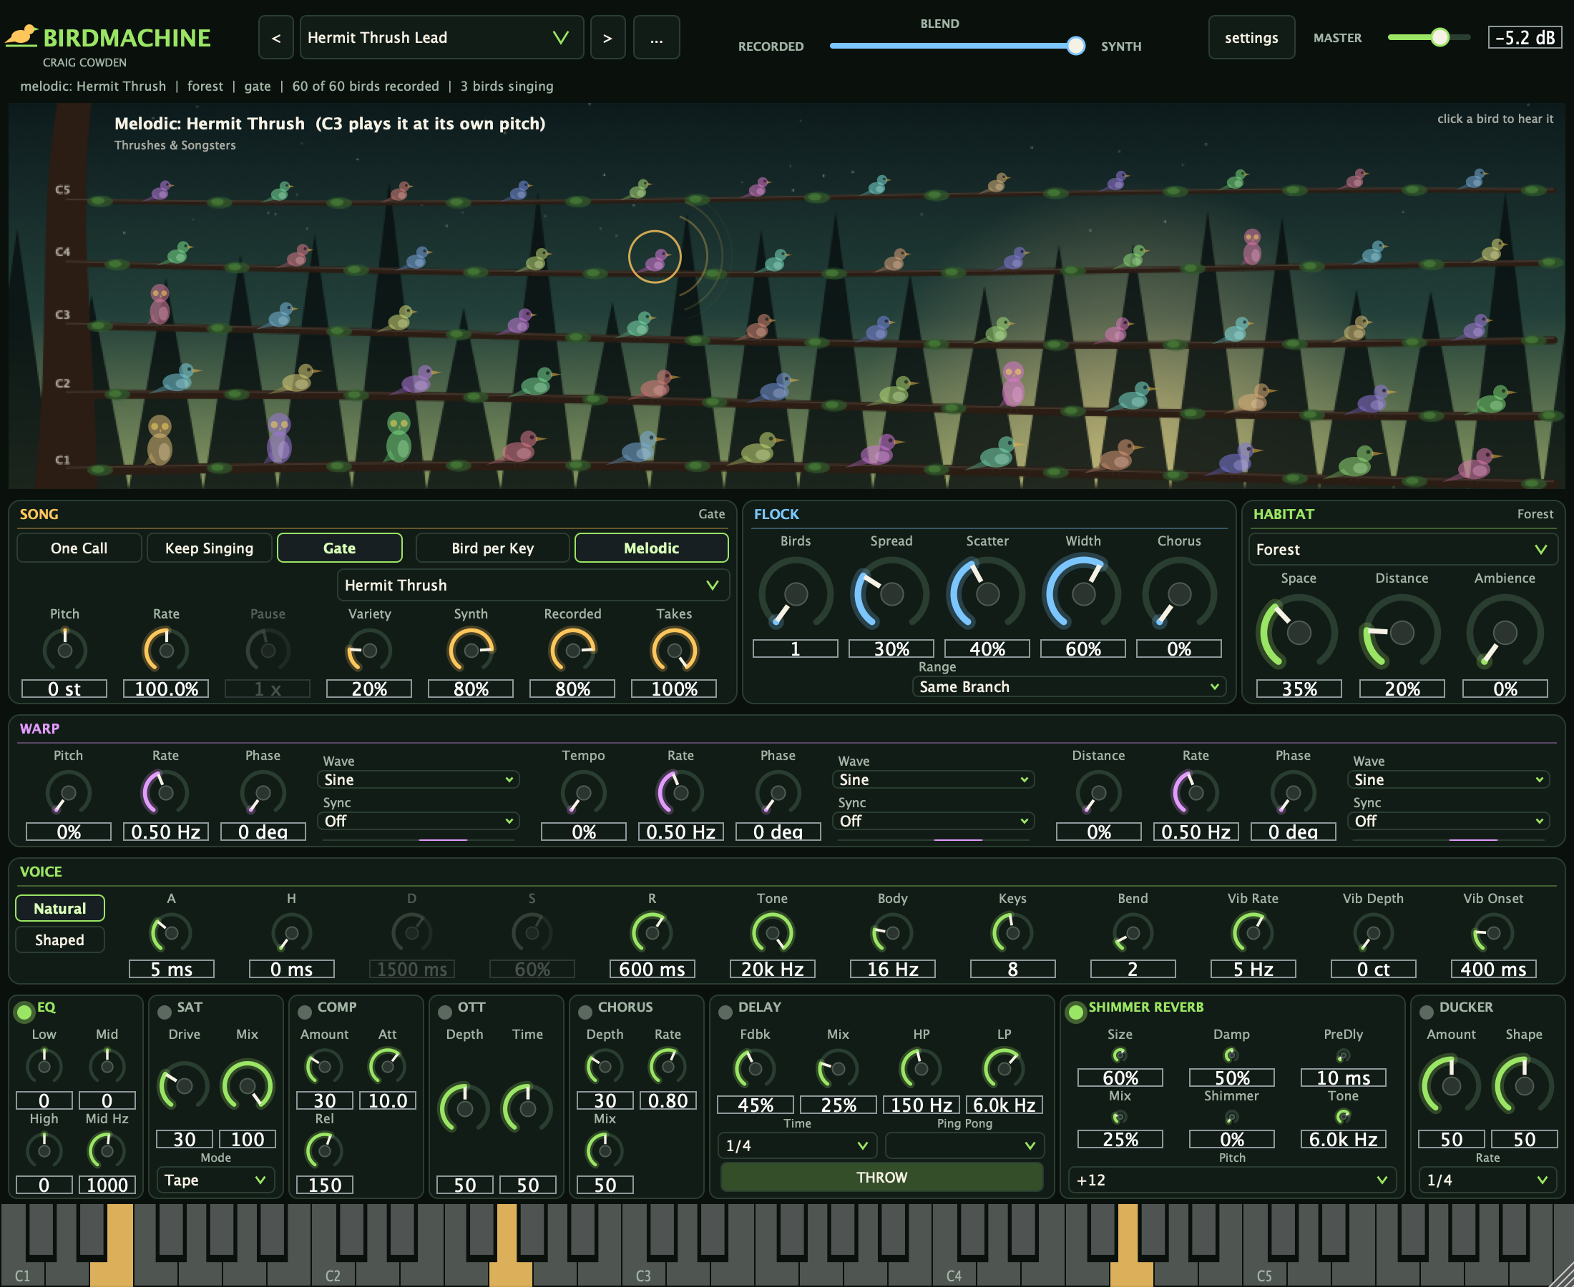Go to the previous preset

[276, 37]
